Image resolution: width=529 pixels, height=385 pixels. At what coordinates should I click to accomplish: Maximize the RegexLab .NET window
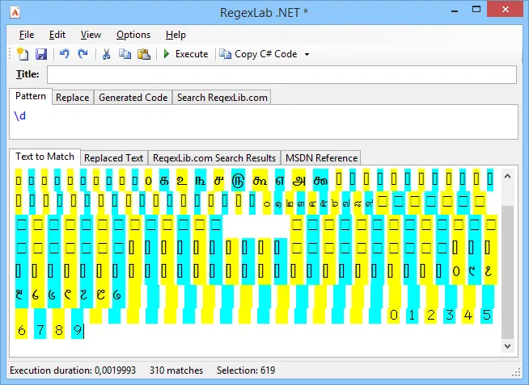[x=476, y=10]
